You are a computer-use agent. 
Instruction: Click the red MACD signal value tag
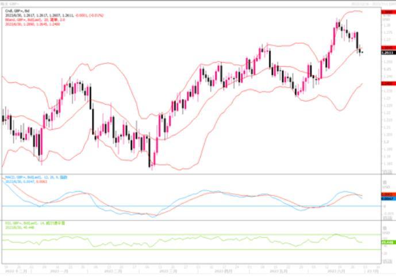point(386,195)
